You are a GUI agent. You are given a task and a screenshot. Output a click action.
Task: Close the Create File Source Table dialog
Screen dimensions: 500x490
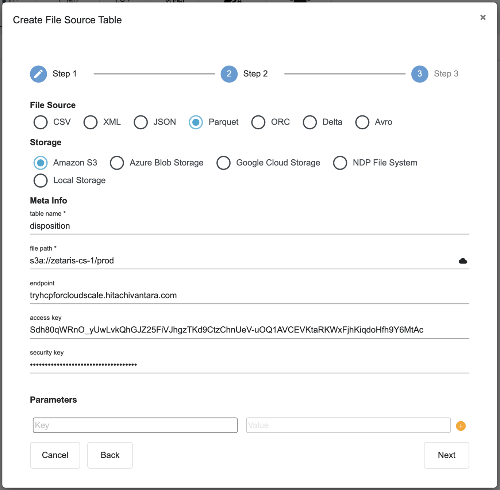click(x=483, y=17)
